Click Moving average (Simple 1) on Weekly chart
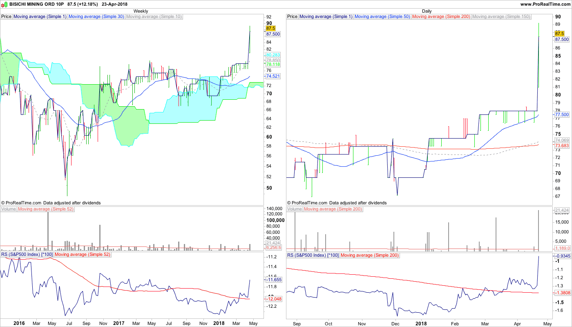The width and height of the screenshot is (572, 327). click(x=40, y=17)
